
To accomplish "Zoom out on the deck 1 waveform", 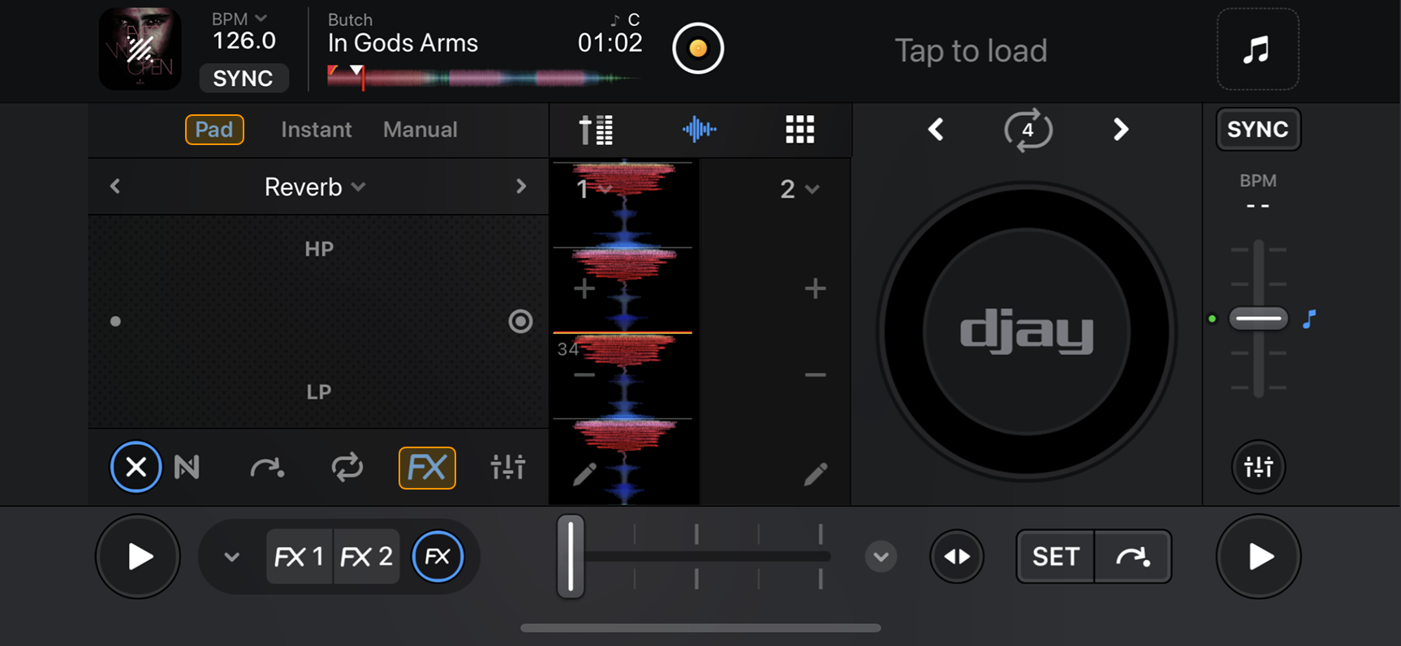I will click(x=584, y=374).
